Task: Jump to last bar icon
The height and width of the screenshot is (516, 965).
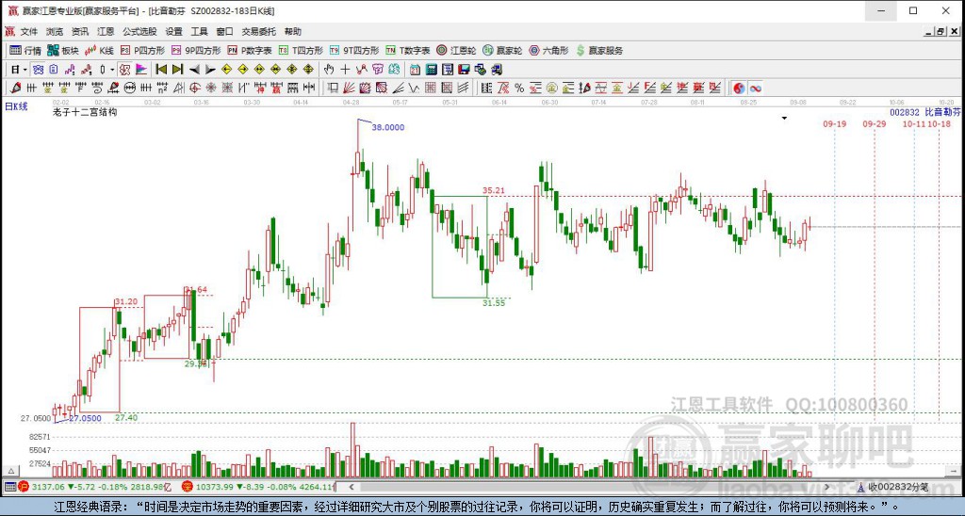Action: pyautogui.click(x=177, y=70)
